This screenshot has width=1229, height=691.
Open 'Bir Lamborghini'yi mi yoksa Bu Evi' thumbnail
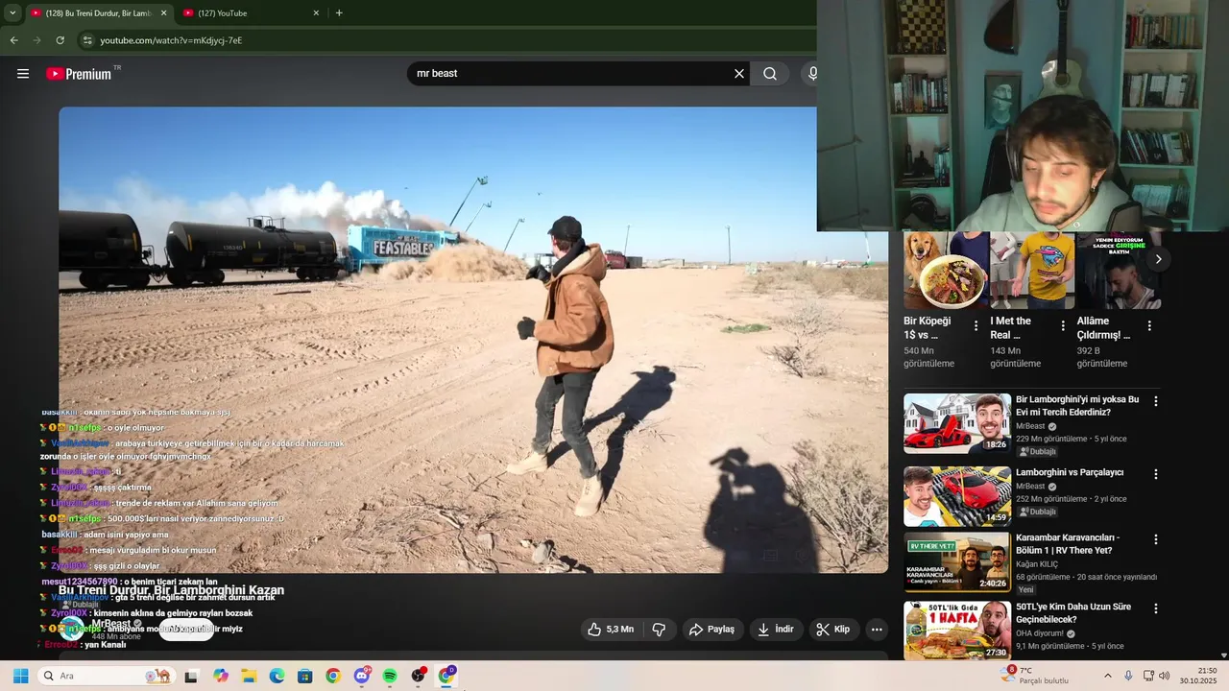(957, 423)
